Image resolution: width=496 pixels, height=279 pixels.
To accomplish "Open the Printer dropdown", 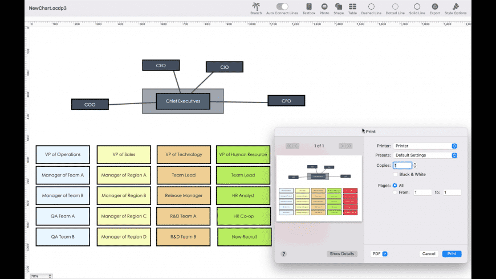I will pos(425,146).
